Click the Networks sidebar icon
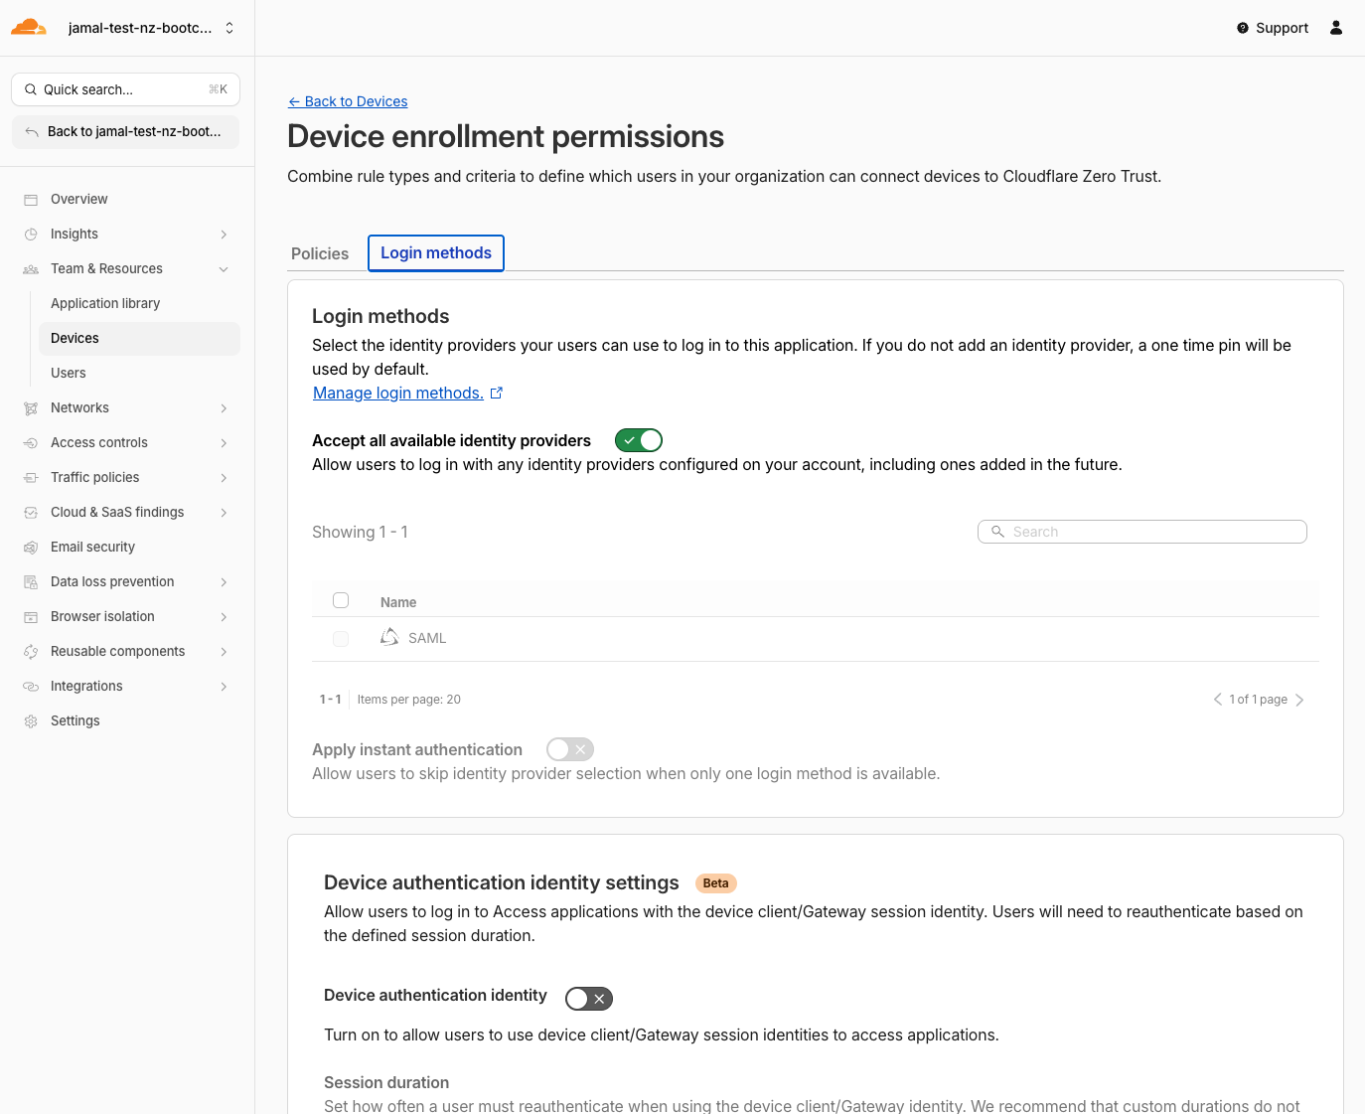The image size is (1365, 1114). pos(31,408)
